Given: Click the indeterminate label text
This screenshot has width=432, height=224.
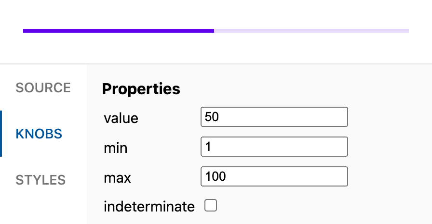Looking at the screenshot, I should [149, 207].
